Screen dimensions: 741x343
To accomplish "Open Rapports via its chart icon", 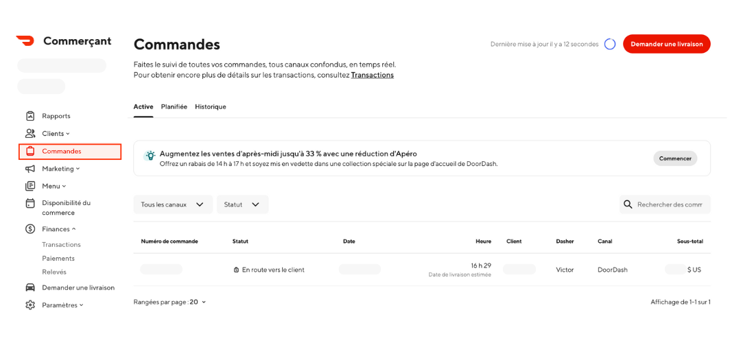I will click(x=30, y=116).
